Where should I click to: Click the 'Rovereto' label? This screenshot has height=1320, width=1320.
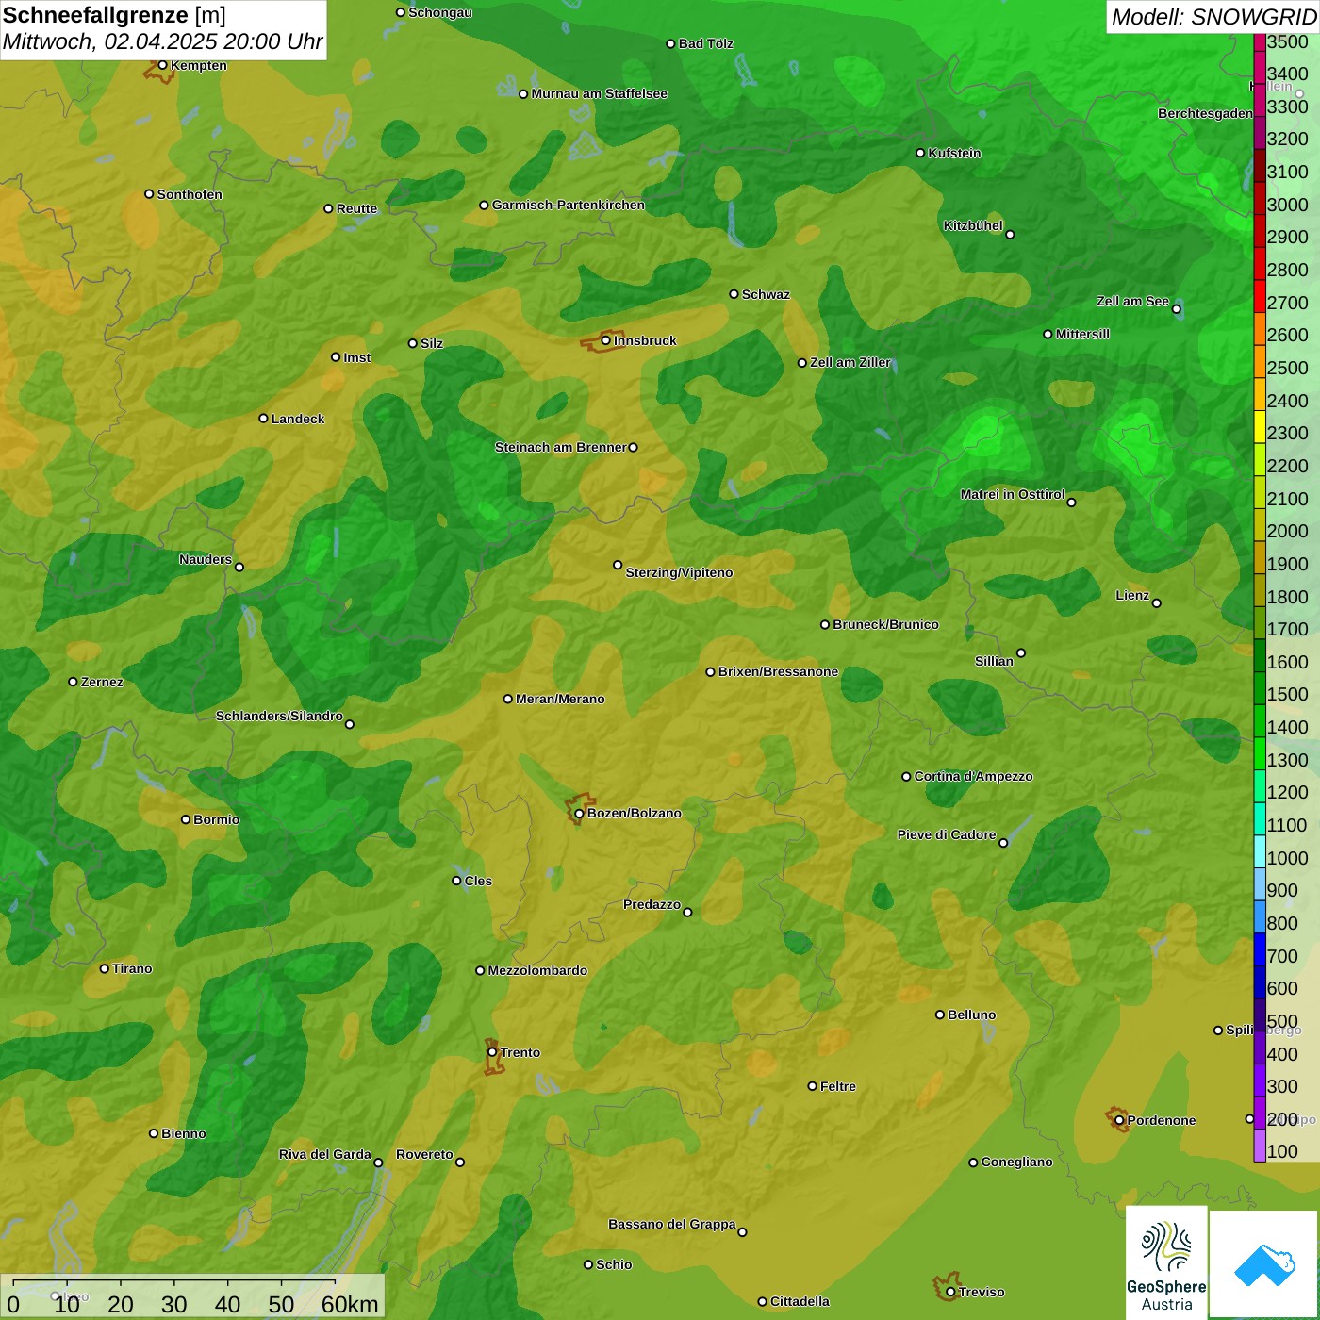click(x=424, y=1154)
